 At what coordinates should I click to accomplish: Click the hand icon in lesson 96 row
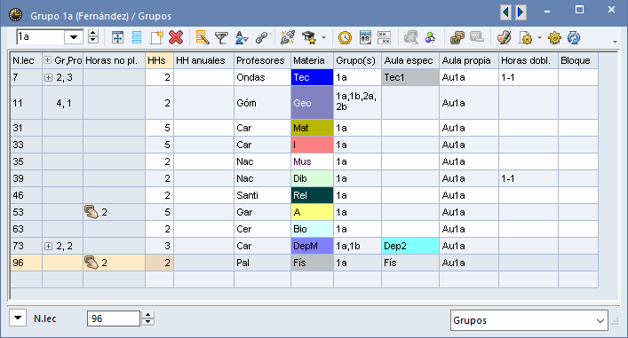click(91, 263)
